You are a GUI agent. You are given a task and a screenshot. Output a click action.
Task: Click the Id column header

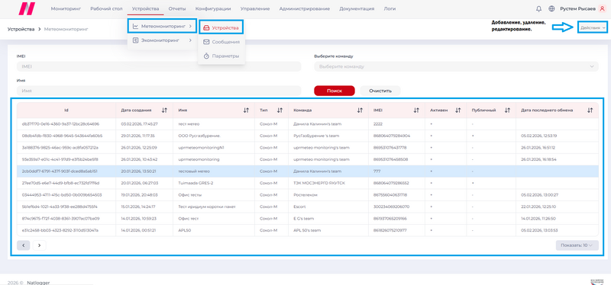(x=66, y=110)
